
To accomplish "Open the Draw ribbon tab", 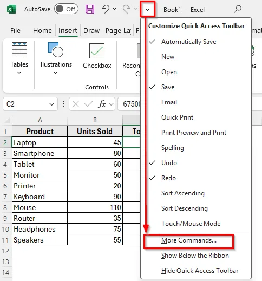I will click(x=91, y=30).
